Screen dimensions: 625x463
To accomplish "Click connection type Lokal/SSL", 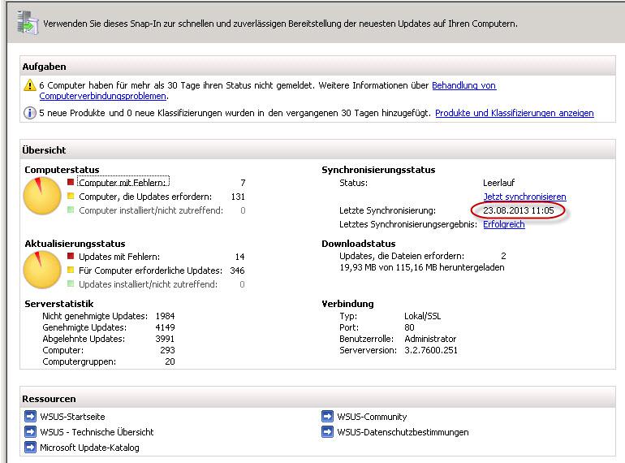I will tap(423, 316).
